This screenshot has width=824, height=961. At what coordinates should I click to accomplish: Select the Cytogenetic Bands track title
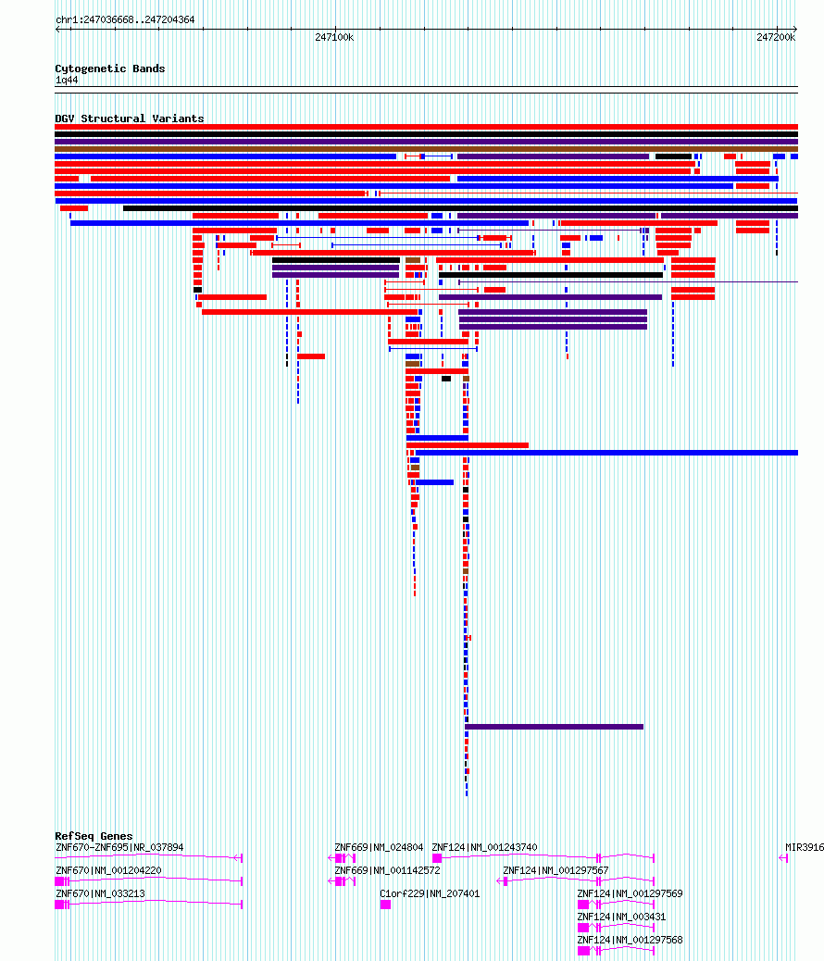110,69
